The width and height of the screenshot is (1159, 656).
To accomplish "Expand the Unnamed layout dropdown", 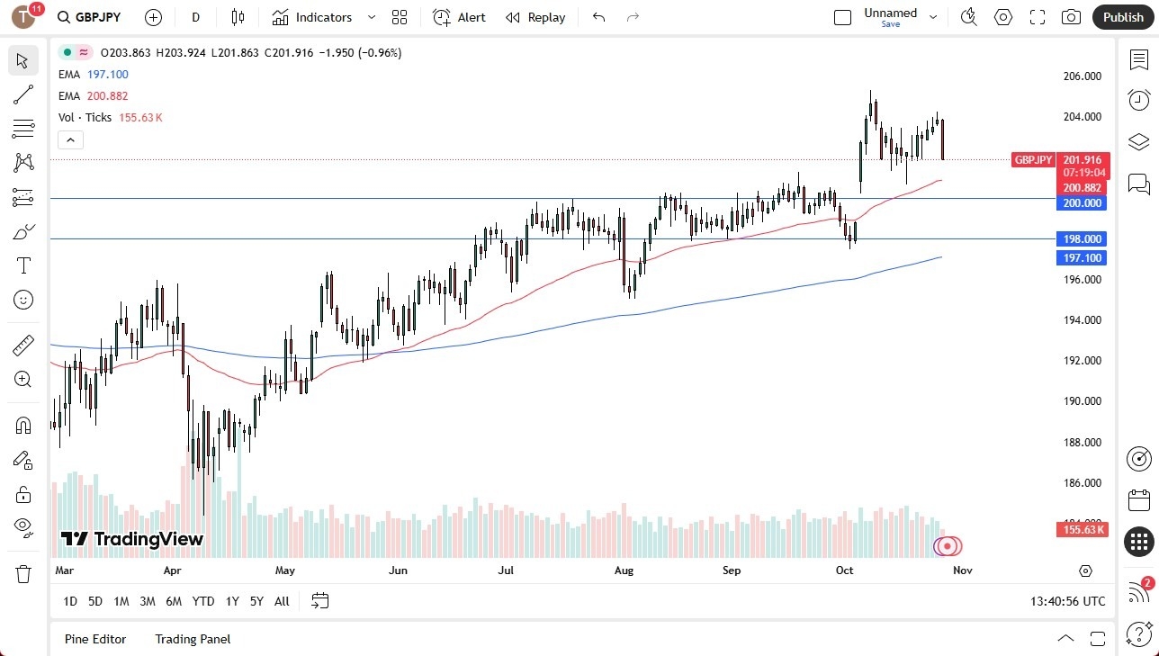I will pyautogui.click(x=933, y=16).
